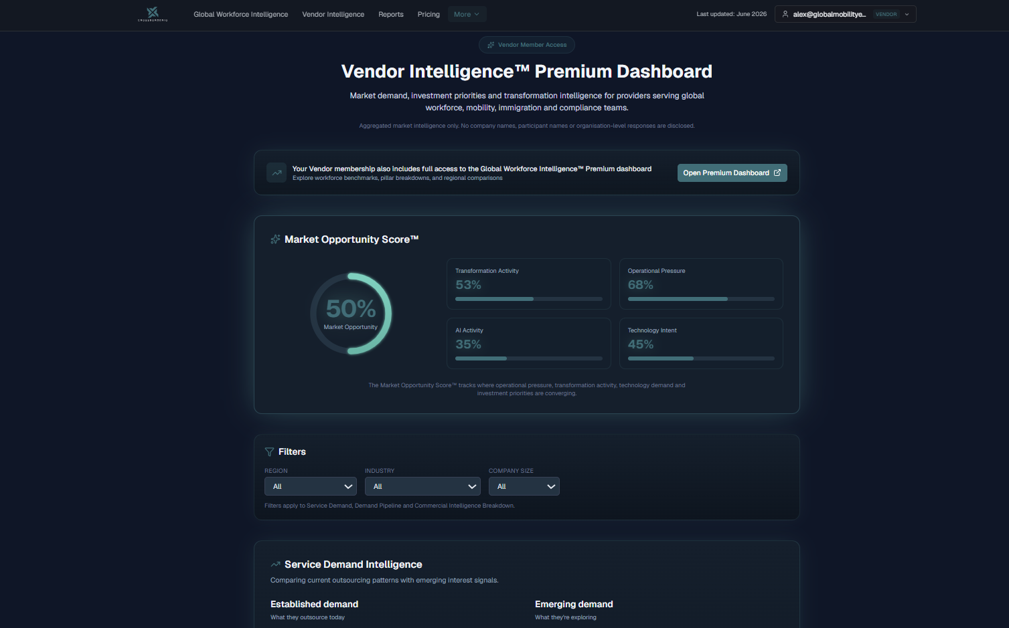Click Market Opportunity Score sparkle icon
Image resolution: width=1009 pixels, height=628 pixels.
coord(275,239)
